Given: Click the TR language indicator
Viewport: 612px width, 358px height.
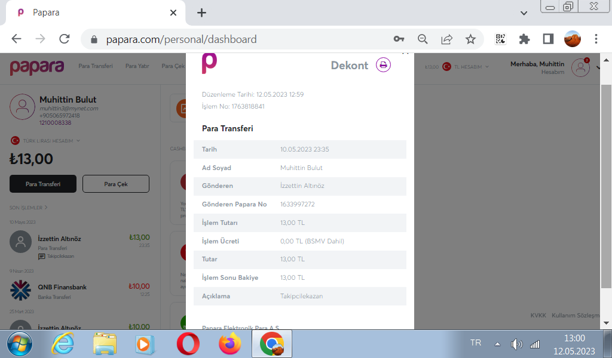Looking at the screenshot, I should pyautogui.click(x=475, y=343).
